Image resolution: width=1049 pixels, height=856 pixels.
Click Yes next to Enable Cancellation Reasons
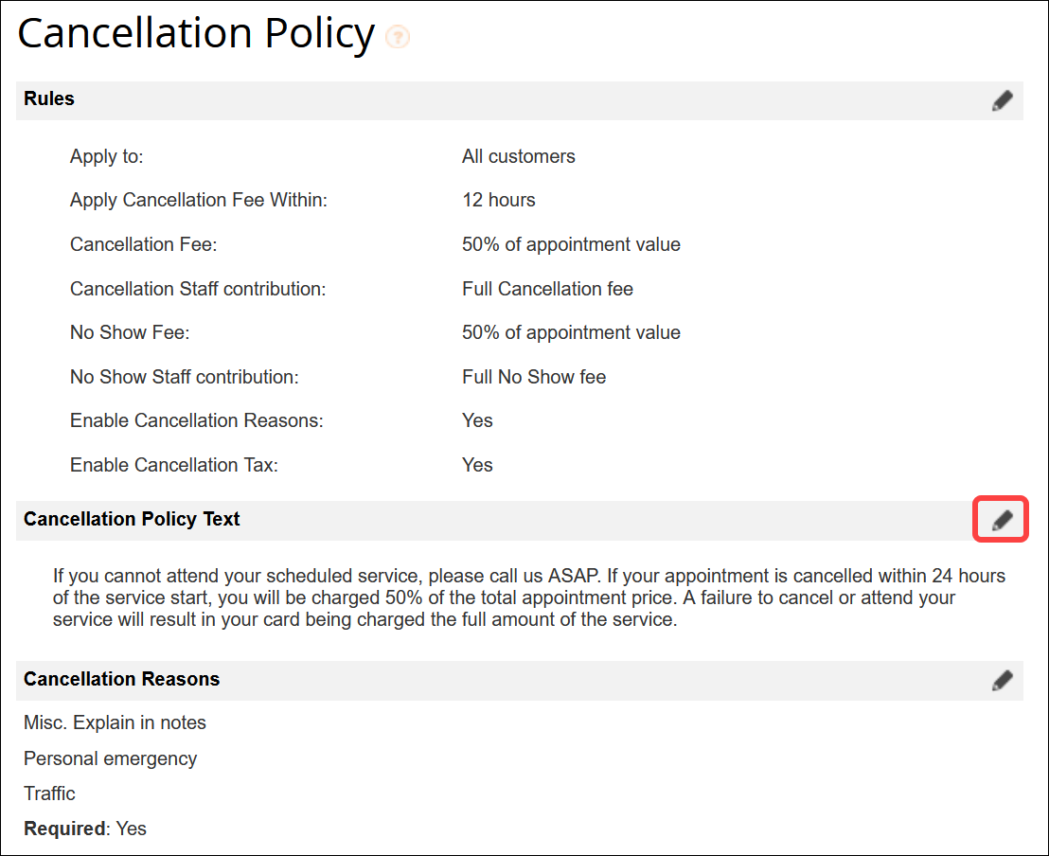[477, 420]
